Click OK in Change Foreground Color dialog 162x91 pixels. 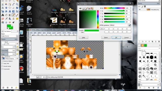(x=116, y=38)
